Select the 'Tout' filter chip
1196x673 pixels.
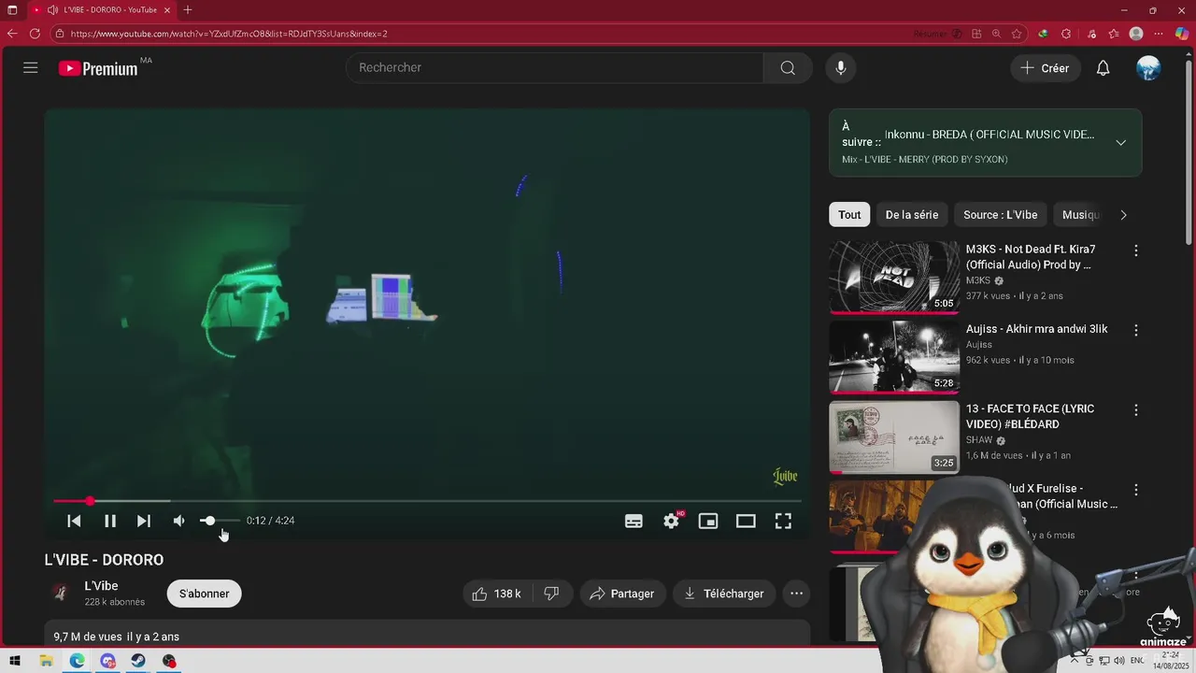(849, 215)
